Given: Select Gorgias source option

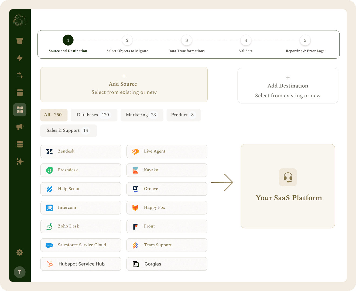Looking at the screenshot, I should coord(167,264).
